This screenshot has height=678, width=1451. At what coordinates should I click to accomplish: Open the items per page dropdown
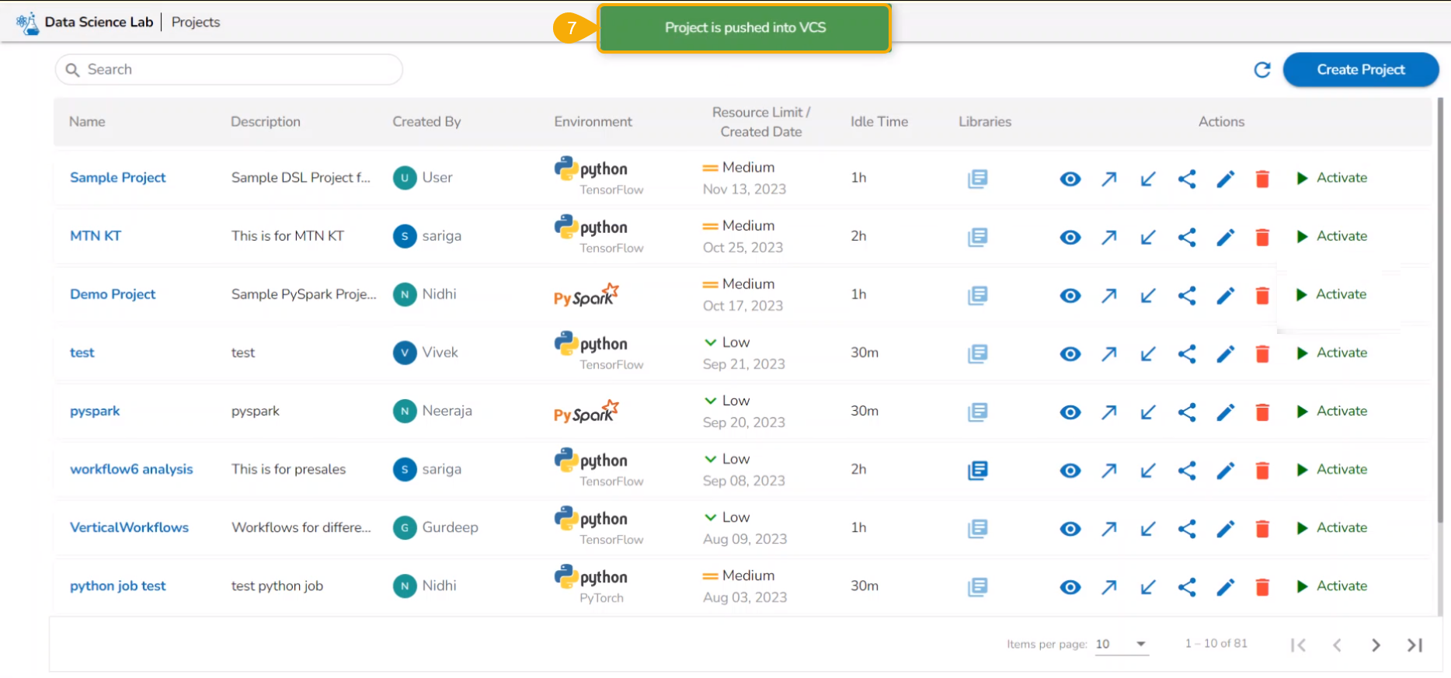coord(1121,644)
